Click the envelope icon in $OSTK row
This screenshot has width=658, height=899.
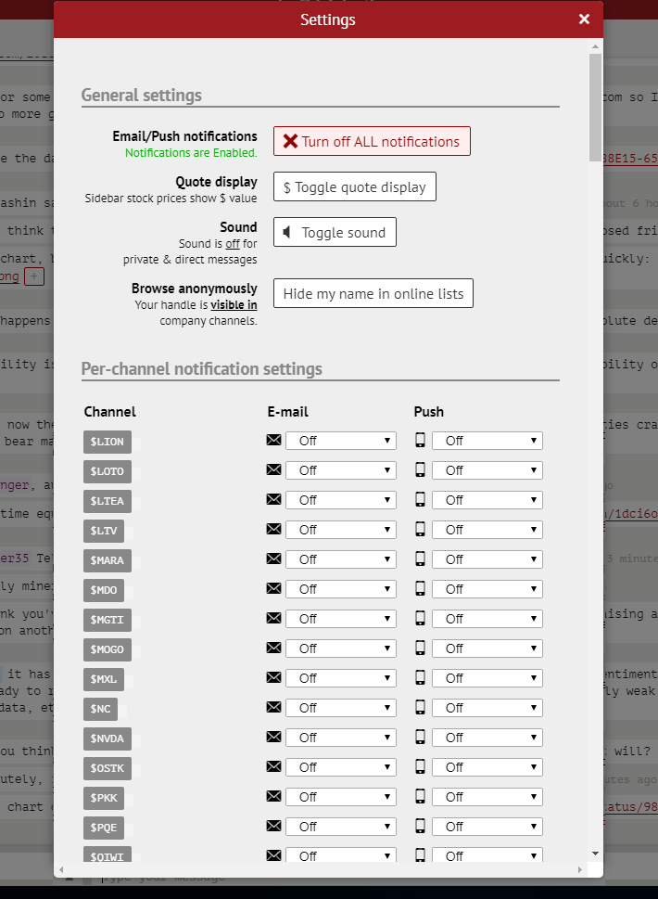tap(273, 766)
